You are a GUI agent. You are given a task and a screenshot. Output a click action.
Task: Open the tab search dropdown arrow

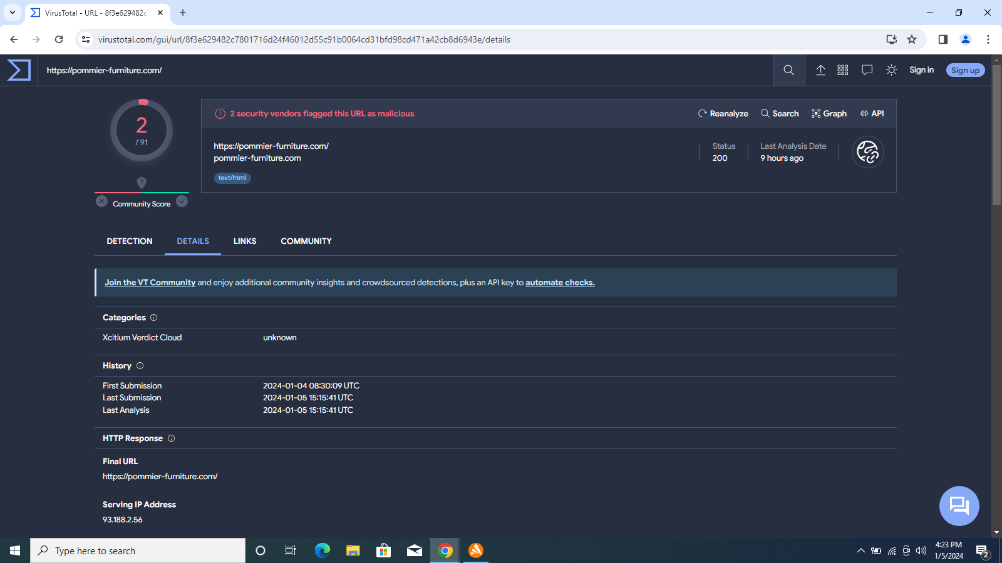[12, 13]
